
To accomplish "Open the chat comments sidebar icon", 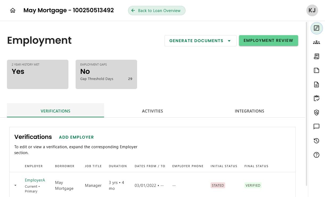I will [316, 126].
